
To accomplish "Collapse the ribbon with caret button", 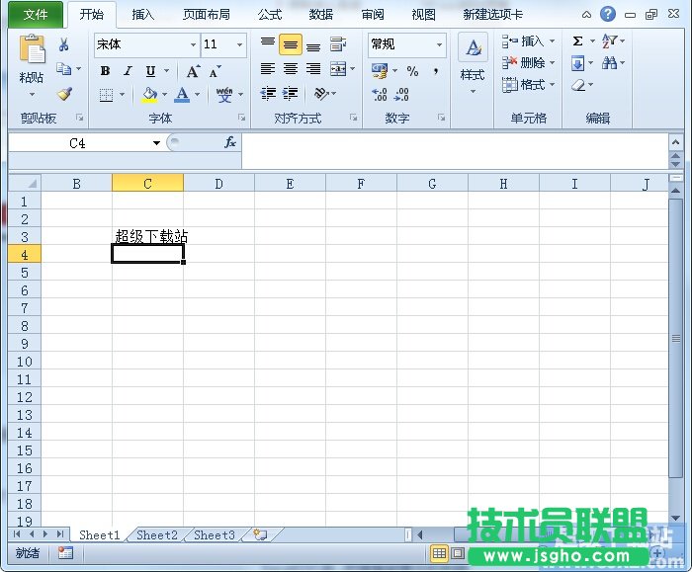I will (586, 15).
